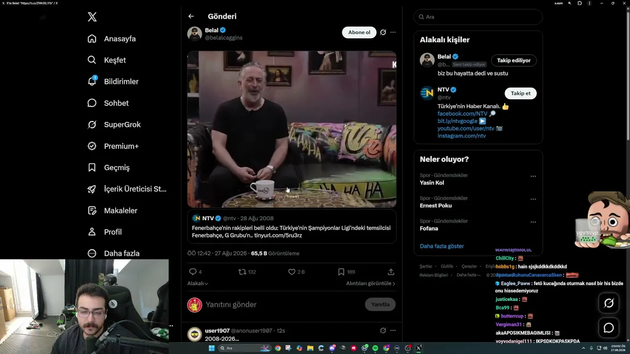The width and height of the screenshot is (630, 354).
Task: Open the quoted NTV tweet
Action: (x=292, y=227)
